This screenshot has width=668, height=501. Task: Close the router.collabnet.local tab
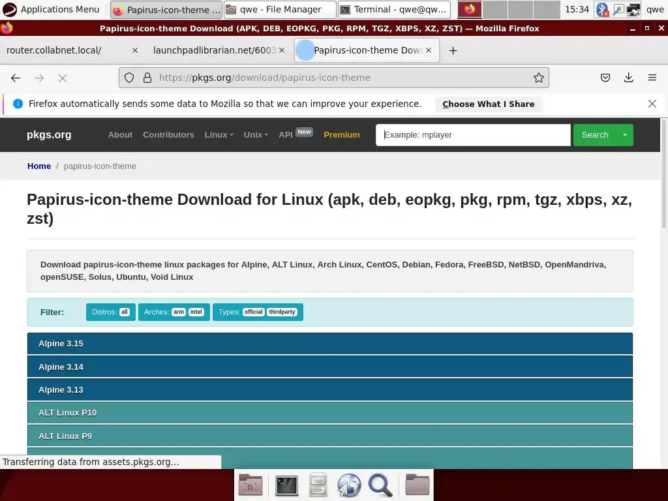coord(135,50)
